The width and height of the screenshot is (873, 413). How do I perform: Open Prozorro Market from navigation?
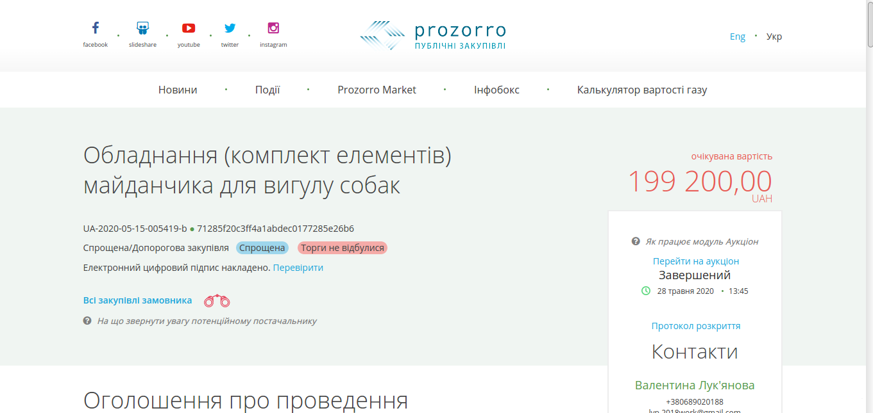[x=377, y=90]
